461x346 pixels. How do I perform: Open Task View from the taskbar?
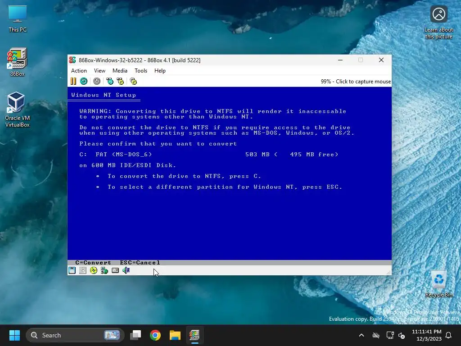[136, 335]
